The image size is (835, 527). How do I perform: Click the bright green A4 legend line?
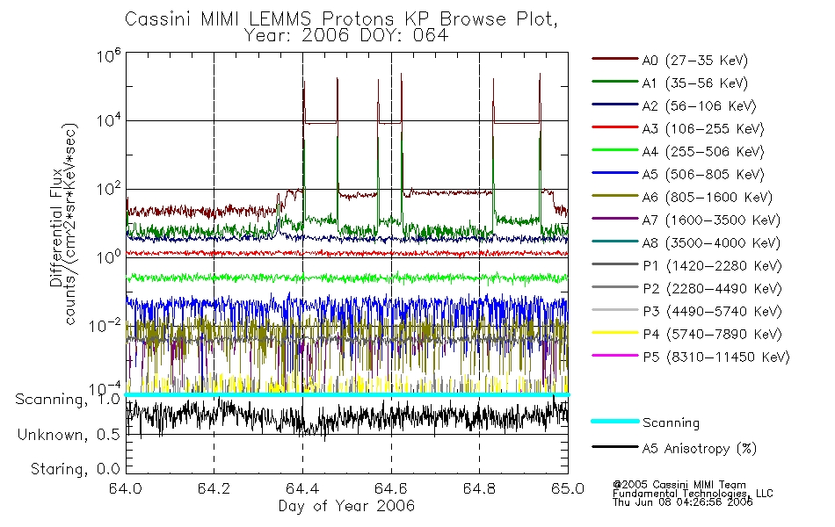[x=615, y=150]
